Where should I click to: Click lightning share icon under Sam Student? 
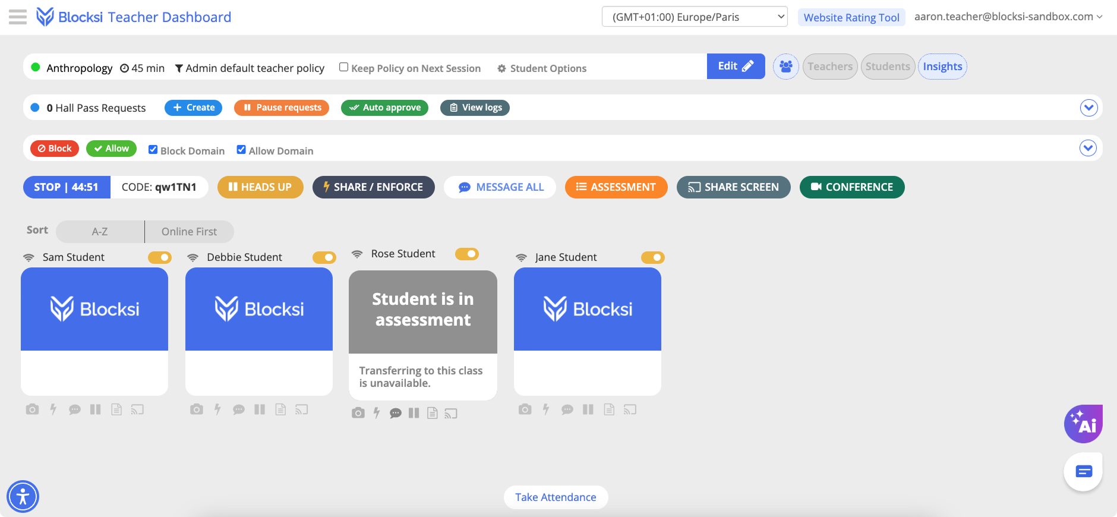(53, 409)
